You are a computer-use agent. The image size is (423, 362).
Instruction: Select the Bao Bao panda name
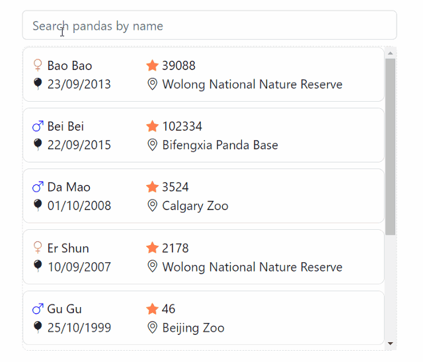pos(69,65)
